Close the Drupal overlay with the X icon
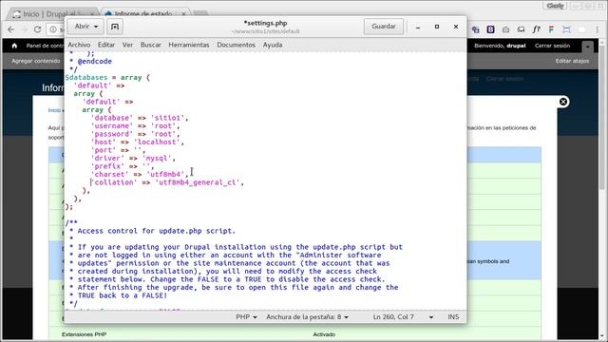The height and width of the screenshot is (342, 608). tap(563, 102)
